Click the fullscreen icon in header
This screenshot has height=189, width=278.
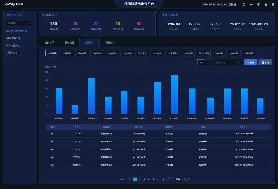(x=244, y=4)
